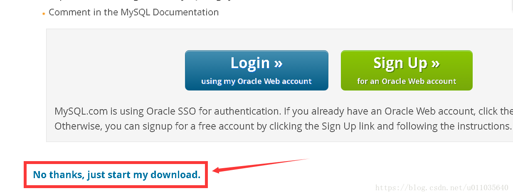Open the 'No thanks, just start my download' link

(x=117, y=175)
